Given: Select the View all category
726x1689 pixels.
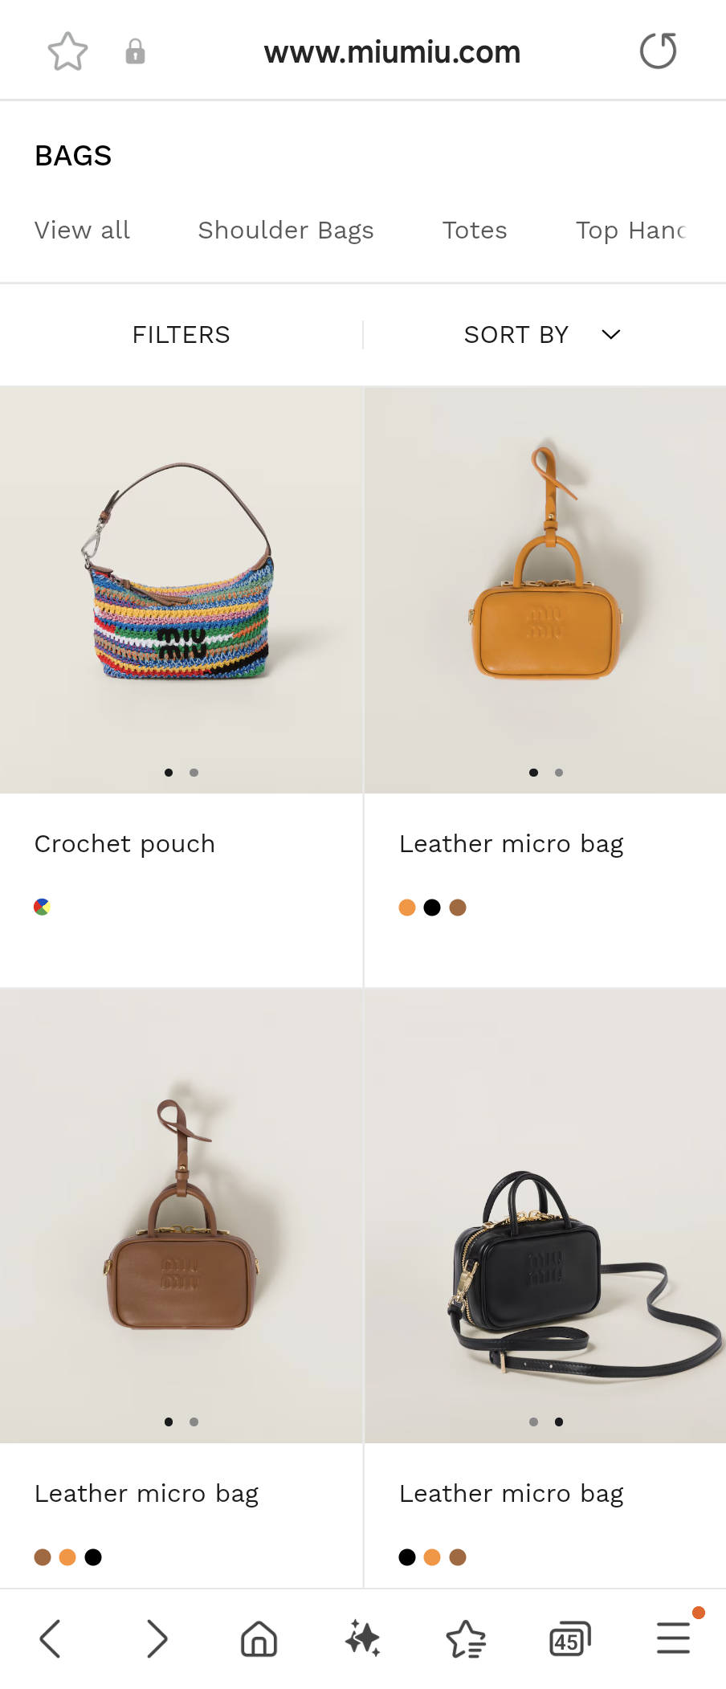Looking at the screenshot, I should (82, 231).
